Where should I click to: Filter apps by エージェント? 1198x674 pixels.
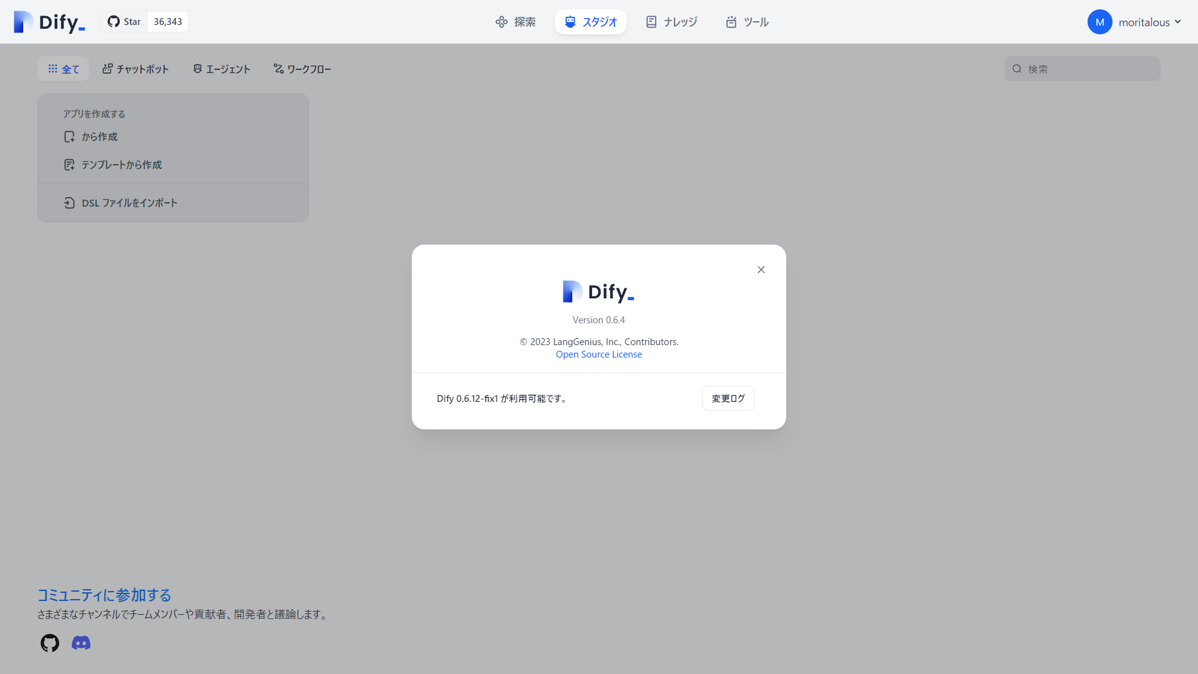coord(222,69)
